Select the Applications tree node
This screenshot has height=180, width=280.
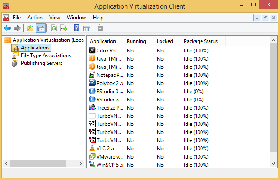pyautogui.click(x=31, y=48)
